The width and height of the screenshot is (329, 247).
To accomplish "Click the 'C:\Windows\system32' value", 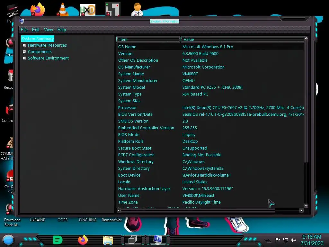I will coord(203,169).
